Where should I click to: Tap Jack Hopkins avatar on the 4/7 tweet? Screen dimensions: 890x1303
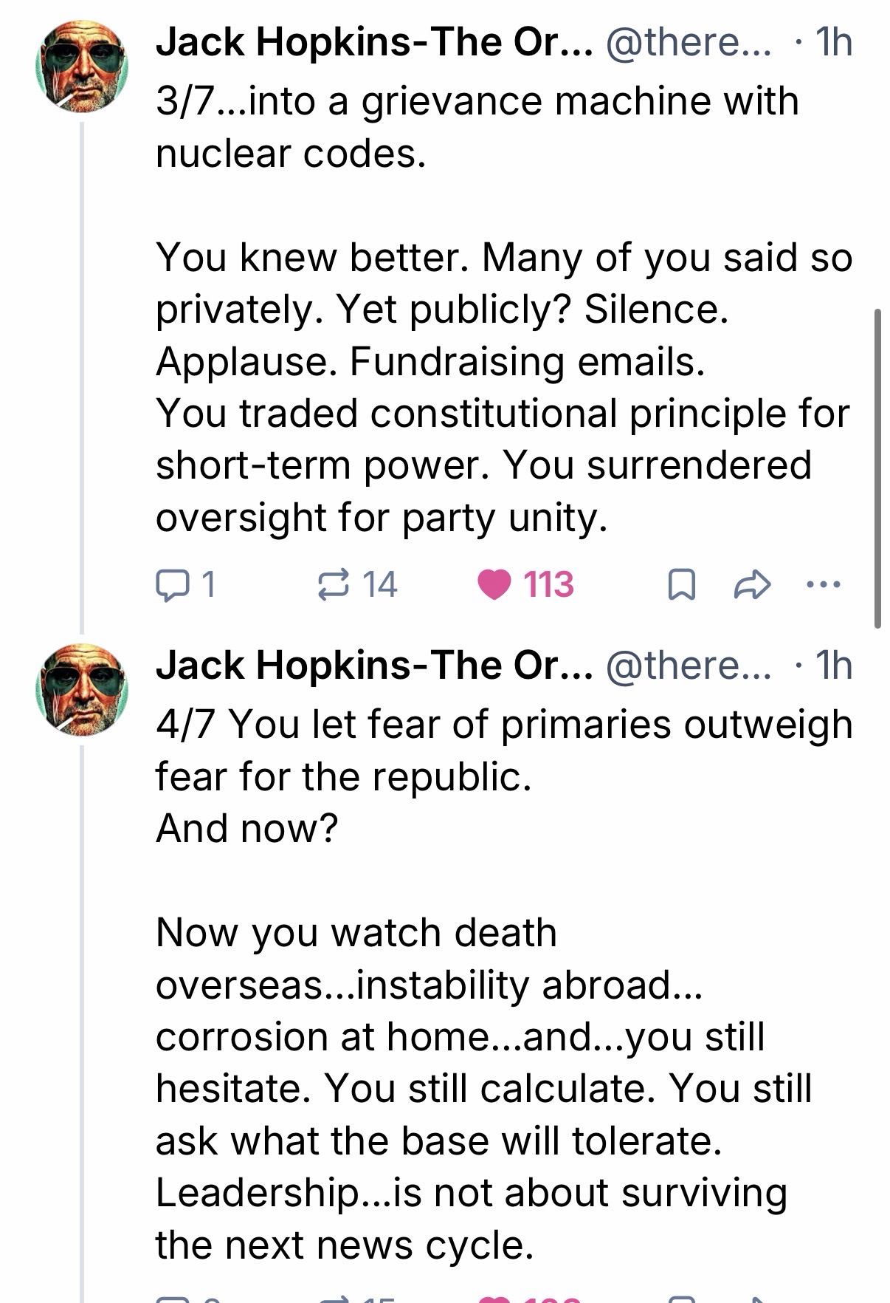point(82,690)
